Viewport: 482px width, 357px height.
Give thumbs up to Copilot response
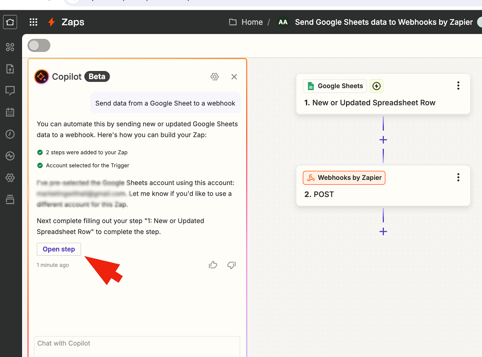click(x=213, y=265)
